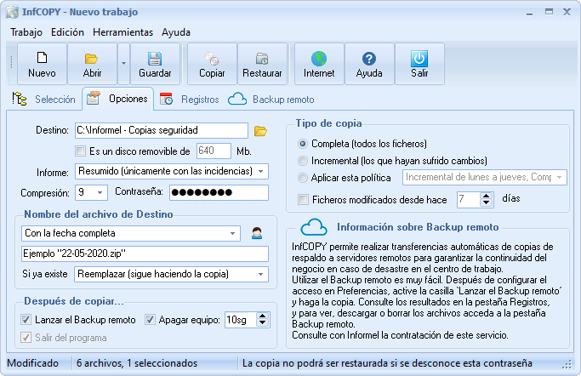Click the Contraseña password field
Viewport: 581px width, 376px height.
(x=219, y=192)
